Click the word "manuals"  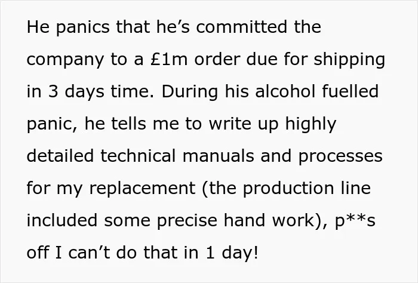click(219, 156)
